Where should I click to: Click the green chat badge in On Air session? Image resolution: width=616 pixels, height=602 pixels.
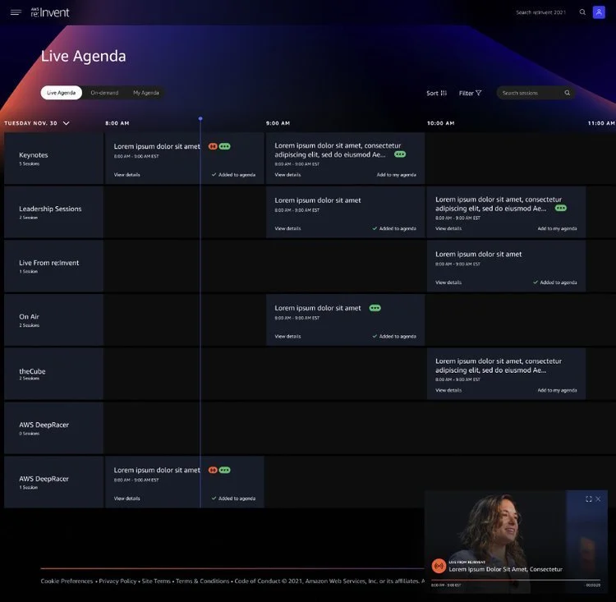tap(375, 308)
